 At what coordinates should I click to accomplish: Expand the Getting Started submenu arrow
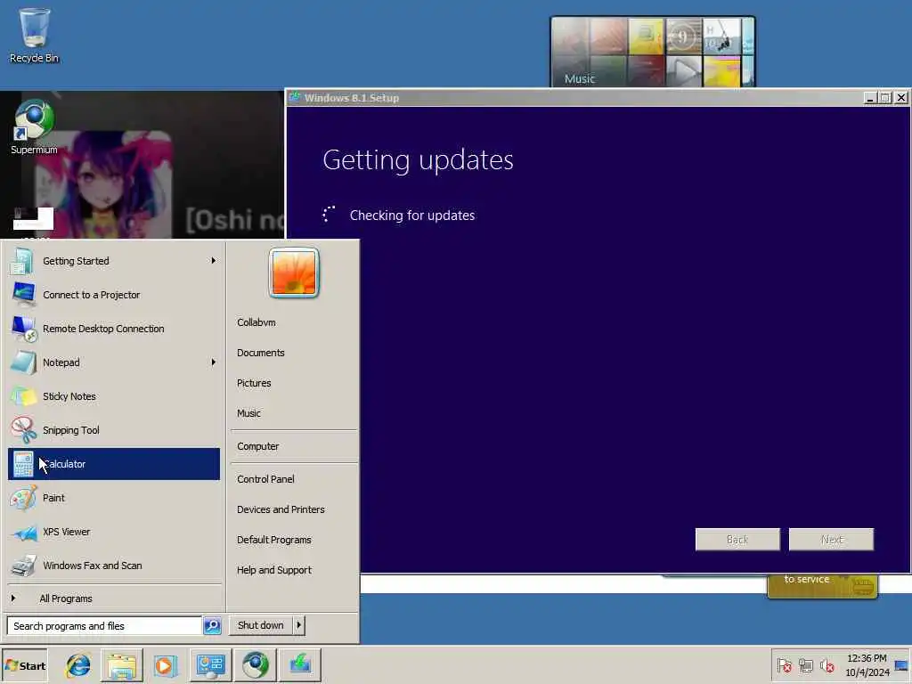point(214,261)
